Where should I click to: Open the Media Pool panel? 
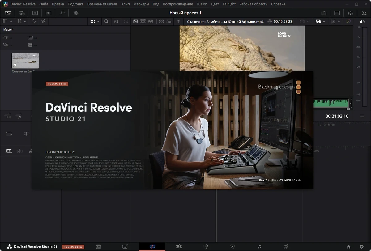pyautogui.click(x=8, y=13)
